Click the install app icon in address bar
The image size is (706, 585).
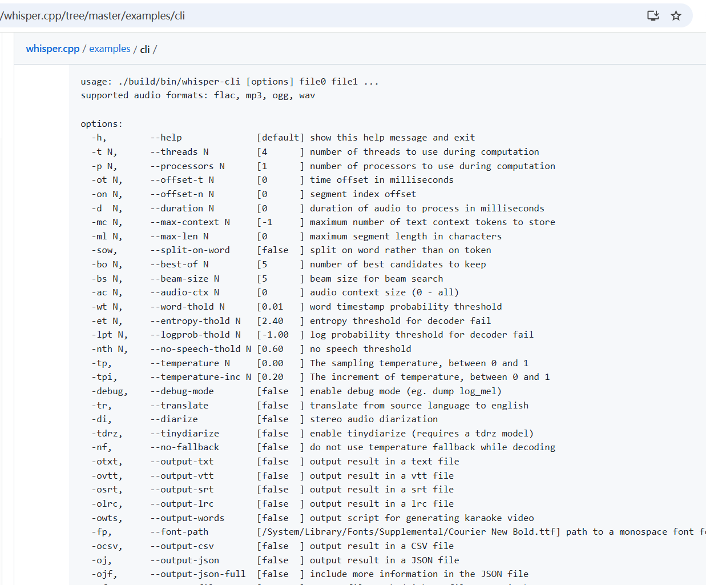[653, 15]
